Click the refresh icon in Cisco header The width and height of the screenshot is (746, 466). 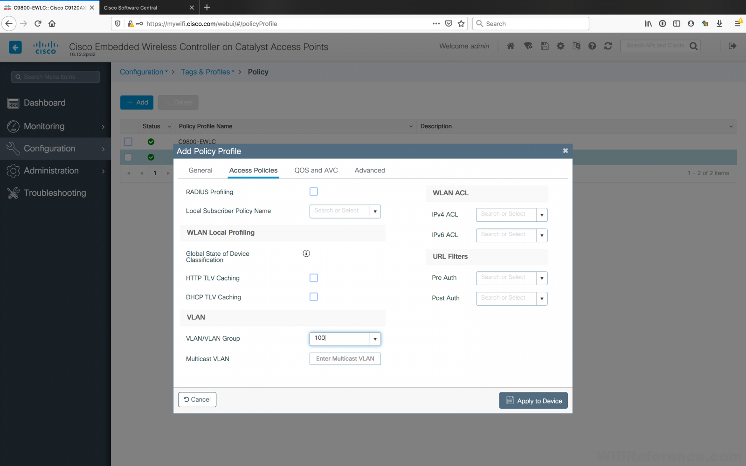(x=608, y=46)
